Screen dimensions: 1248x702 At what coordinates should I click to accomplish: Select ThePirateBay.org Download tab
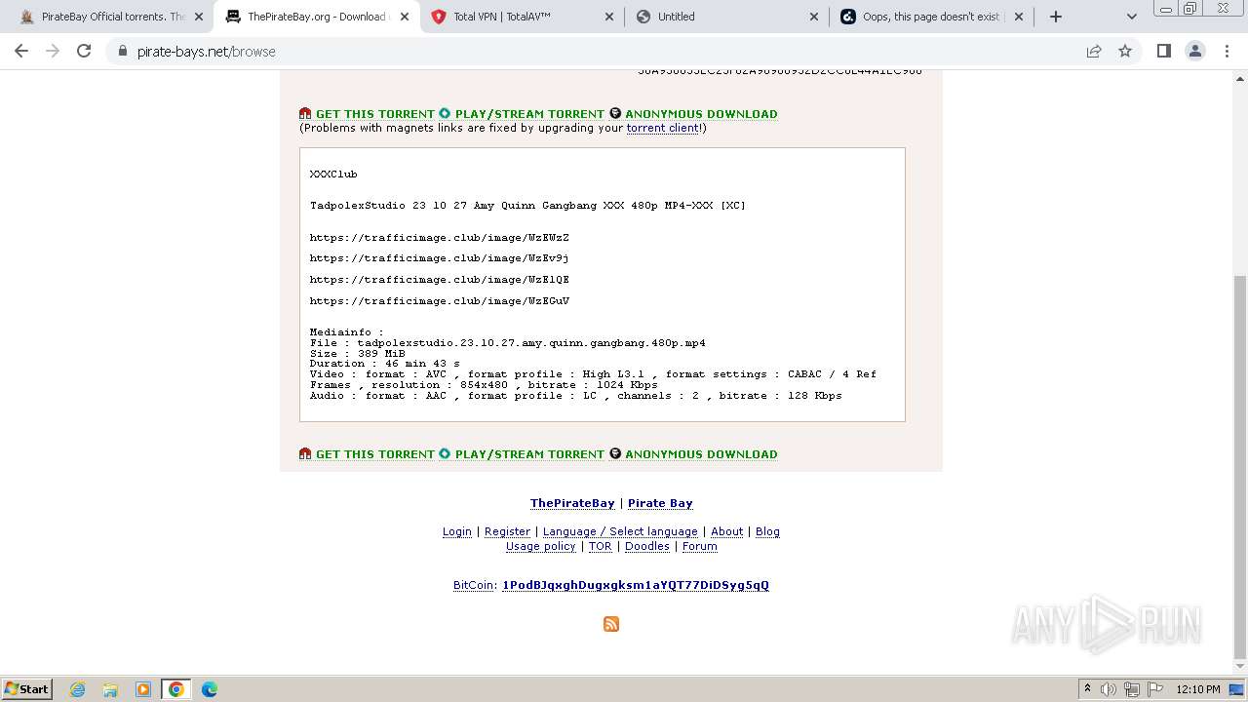[x=317, y=17]
